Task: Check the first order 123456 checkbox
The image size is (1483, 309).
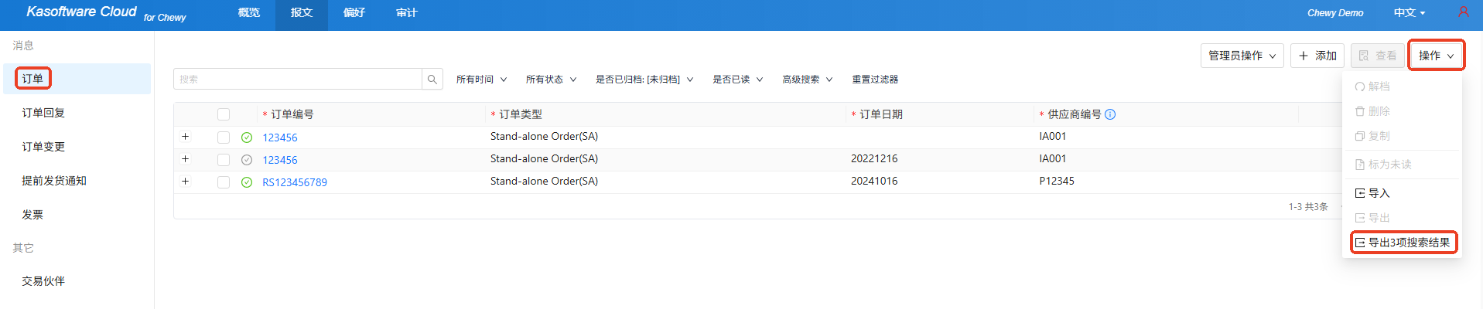Action: click(x=224, y=138)
